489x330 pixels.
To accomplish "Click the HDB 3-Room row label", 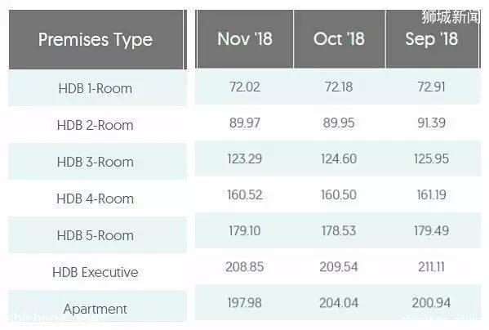I will pos(96,163).
